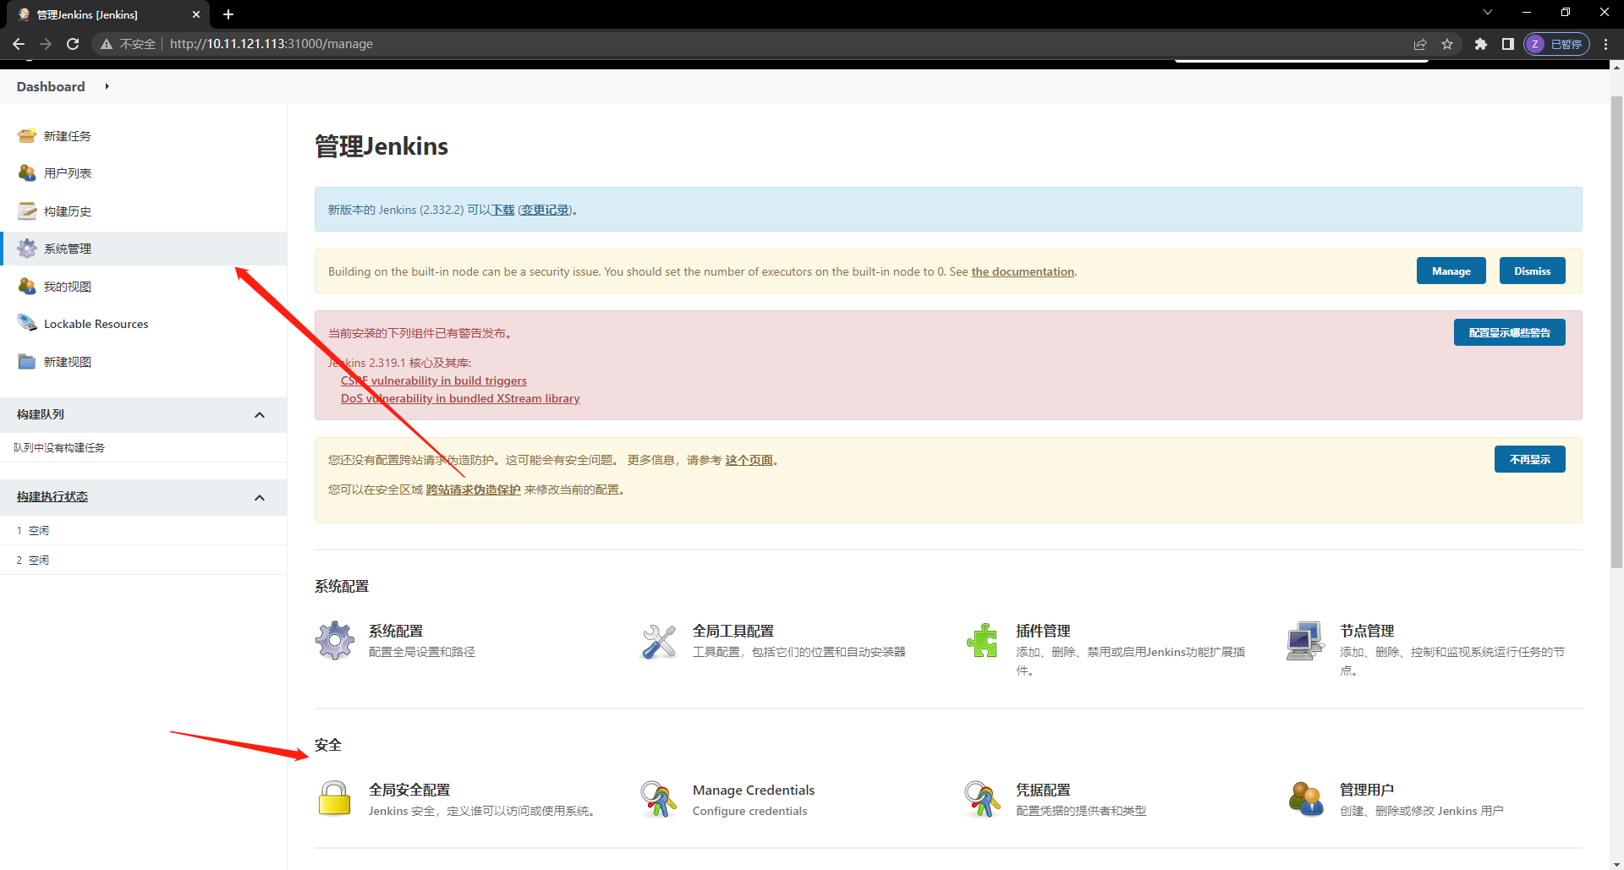Open the 全局安全配置 title link
The image size is (1624, 870).
pos(409,790)
